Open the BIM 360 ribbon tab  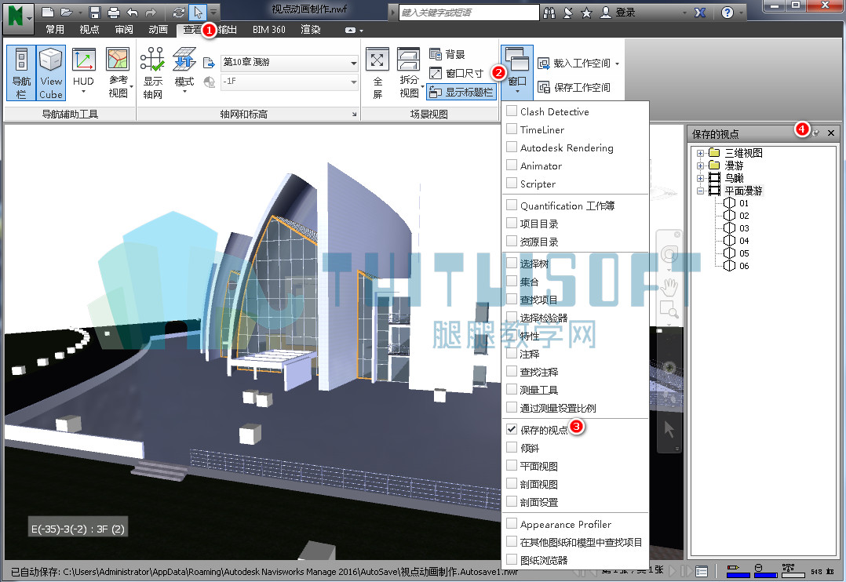[268, 30]
